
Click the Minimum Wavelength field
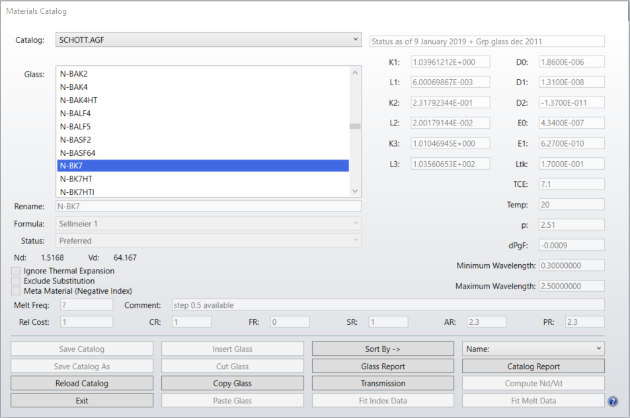click(571, 265)
